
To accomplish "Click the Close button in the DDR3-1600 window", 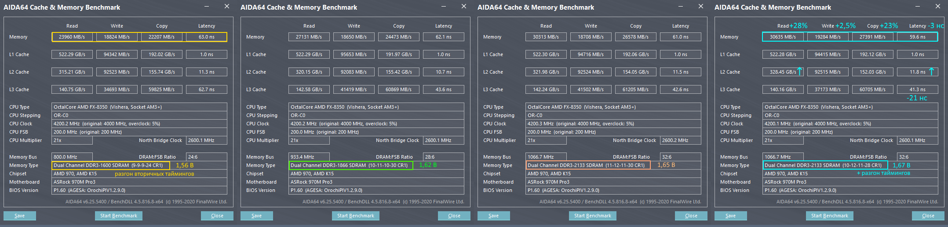I will 217,216.
